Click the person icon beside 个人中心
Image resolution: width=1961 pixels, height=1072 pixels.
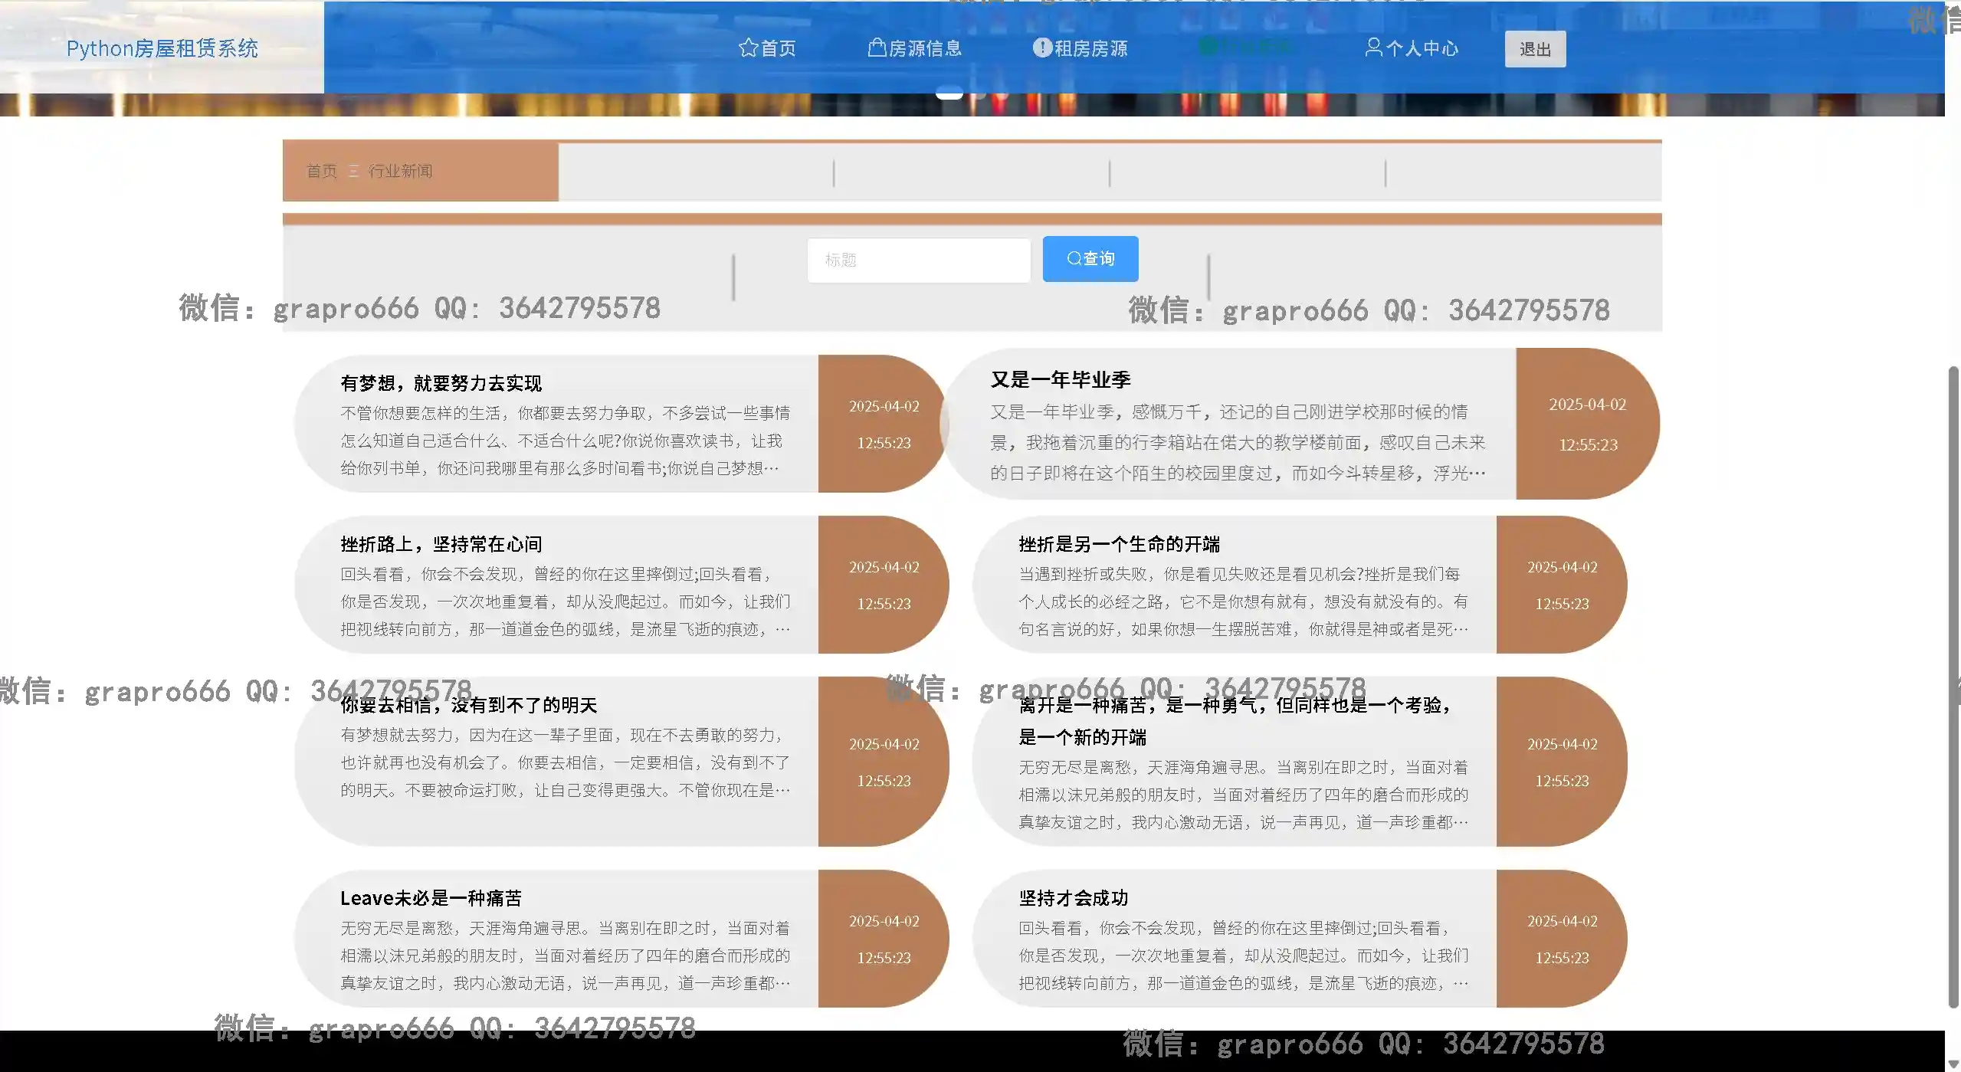coord(1374,48)
